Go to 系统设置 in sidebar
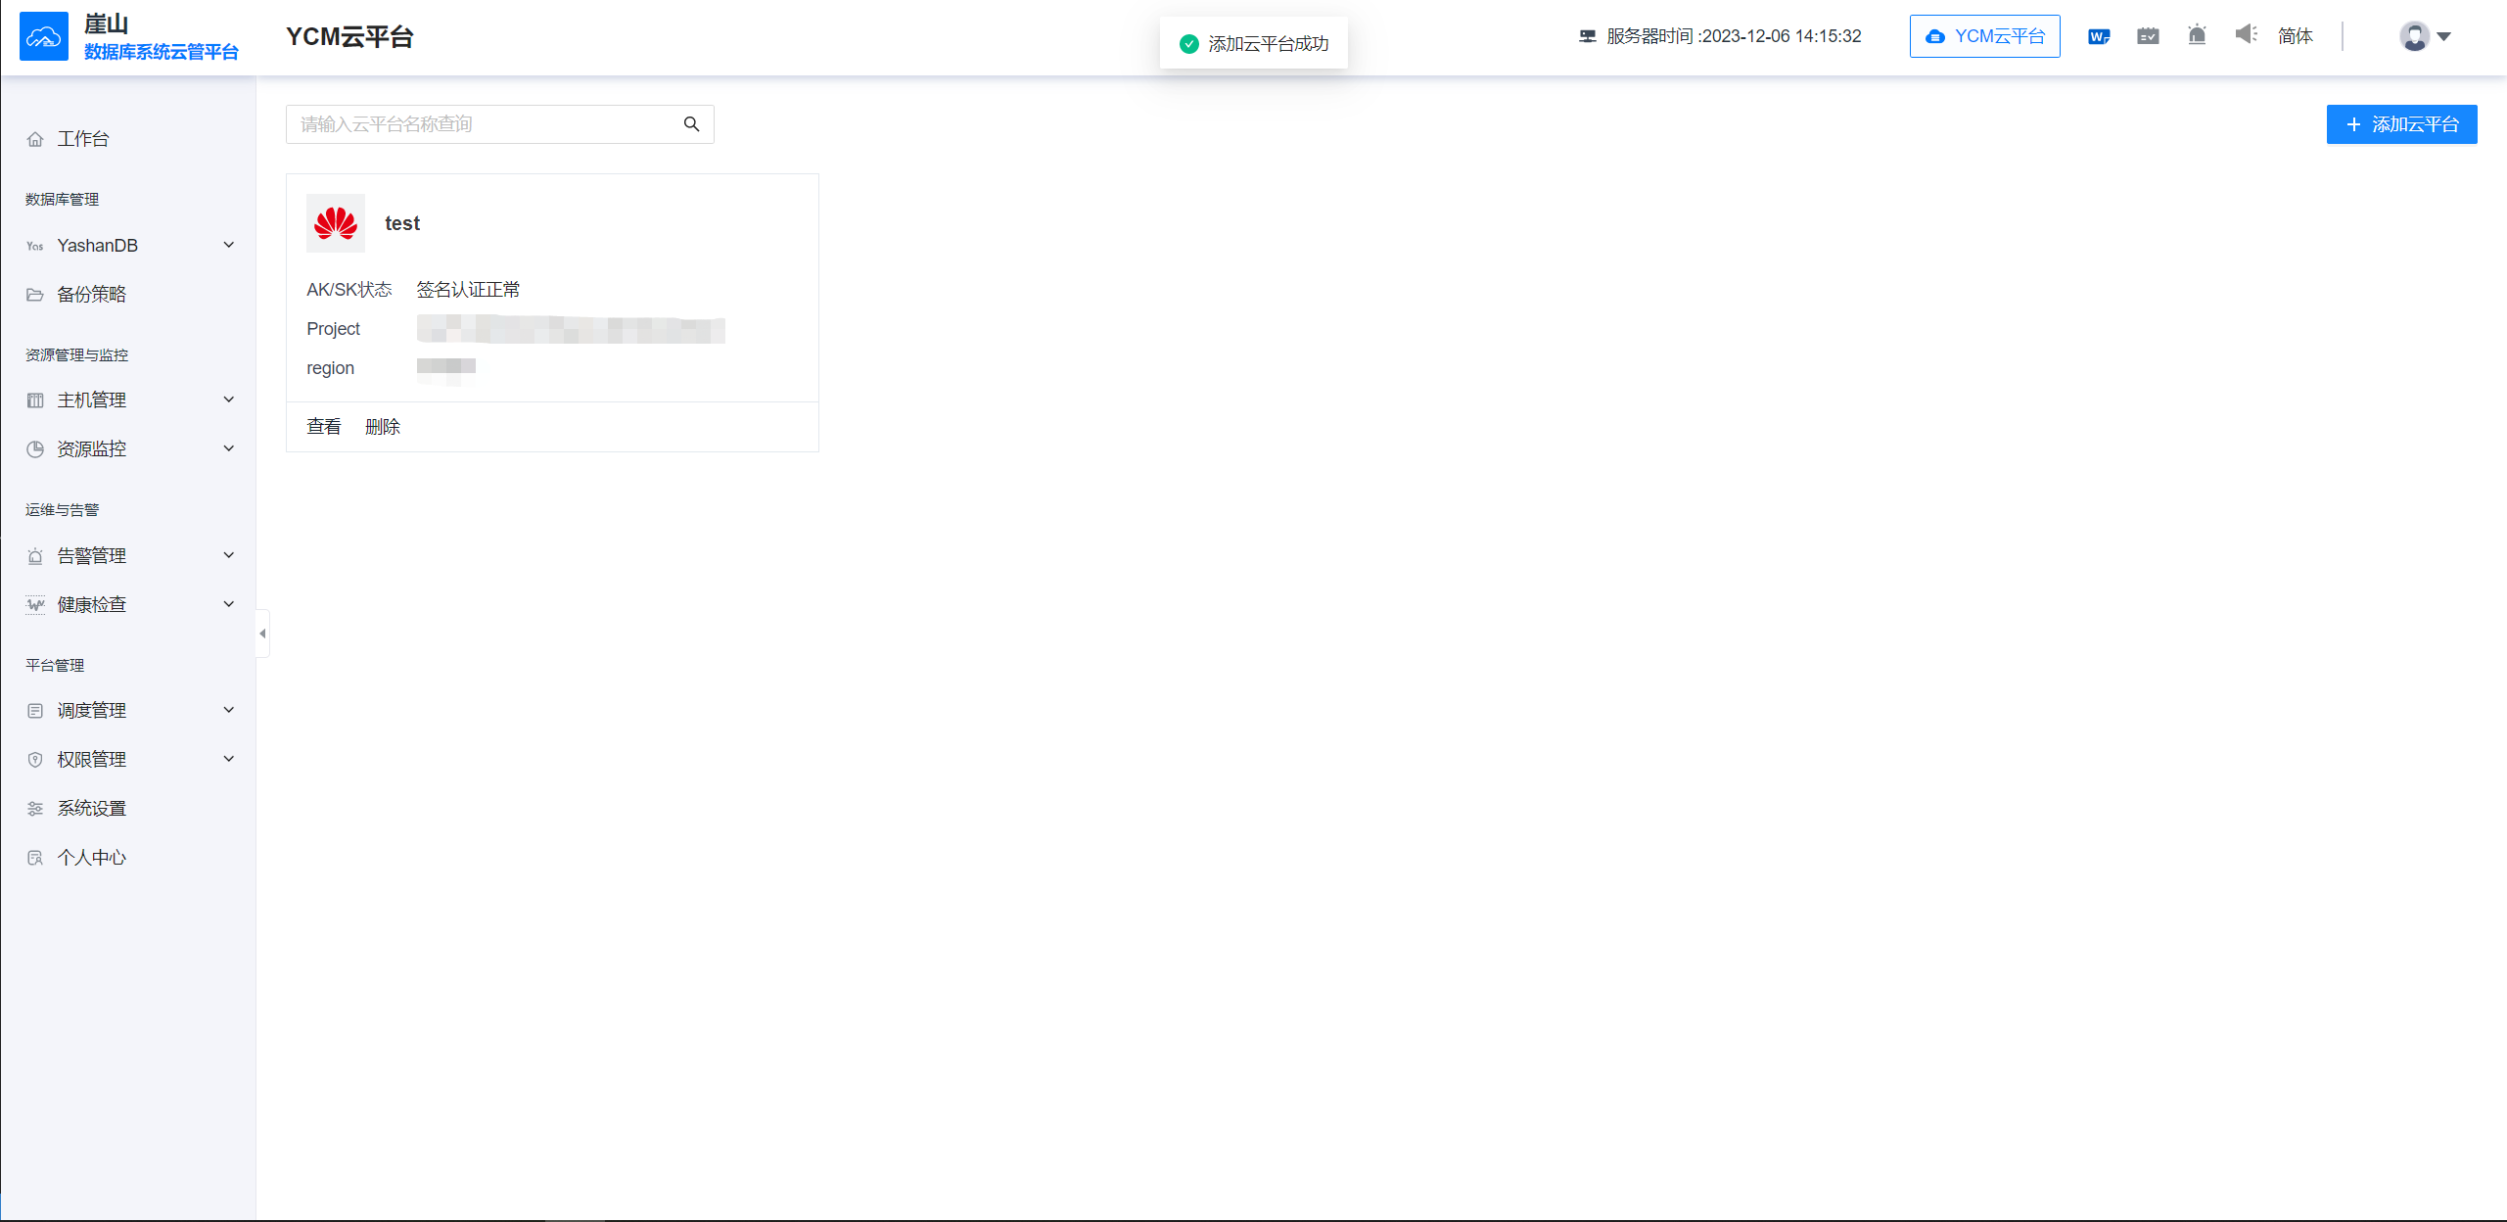Viewport: 2507px width, 1222px height. [x=91, y=809]
